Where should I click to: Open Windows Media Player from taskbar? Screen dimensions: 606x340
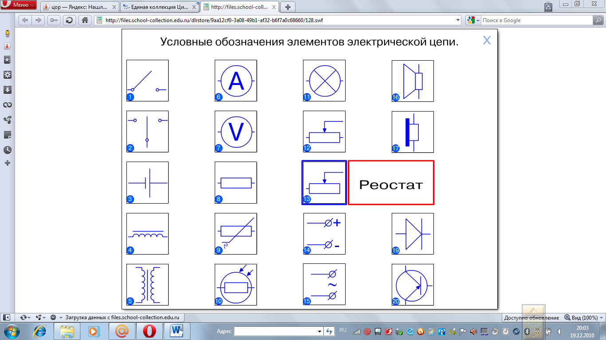pos(93,331)
